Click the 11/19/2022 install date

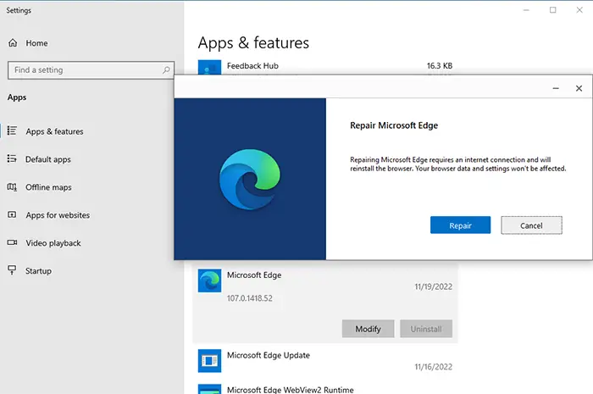coord(434,286)
